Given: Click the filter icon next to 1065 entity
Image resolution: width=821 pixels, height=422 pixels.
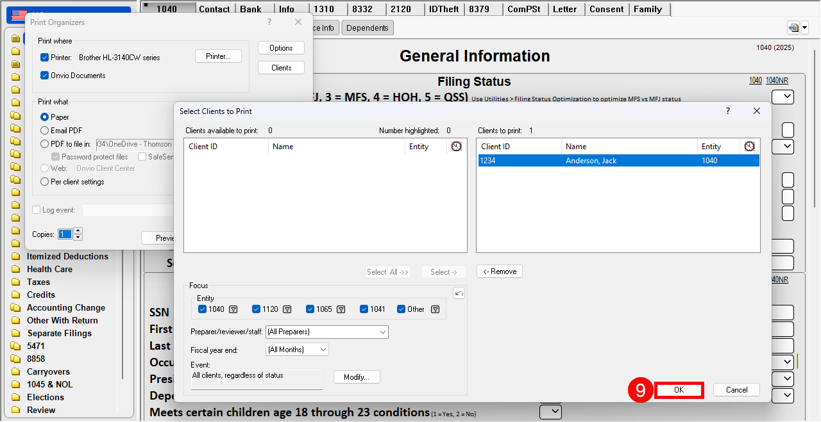Looking at the screenshot, I should pyautogui.click(x=341, y=309).
